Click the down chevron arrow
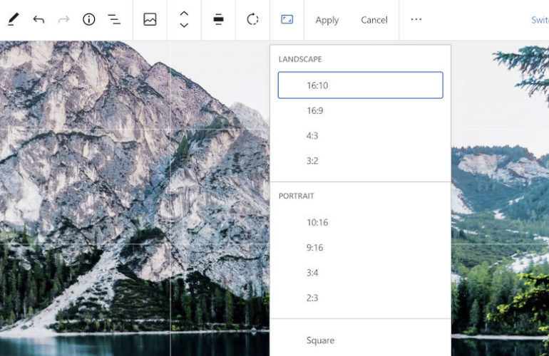This screenshot has width=549, height=356. 184,25
